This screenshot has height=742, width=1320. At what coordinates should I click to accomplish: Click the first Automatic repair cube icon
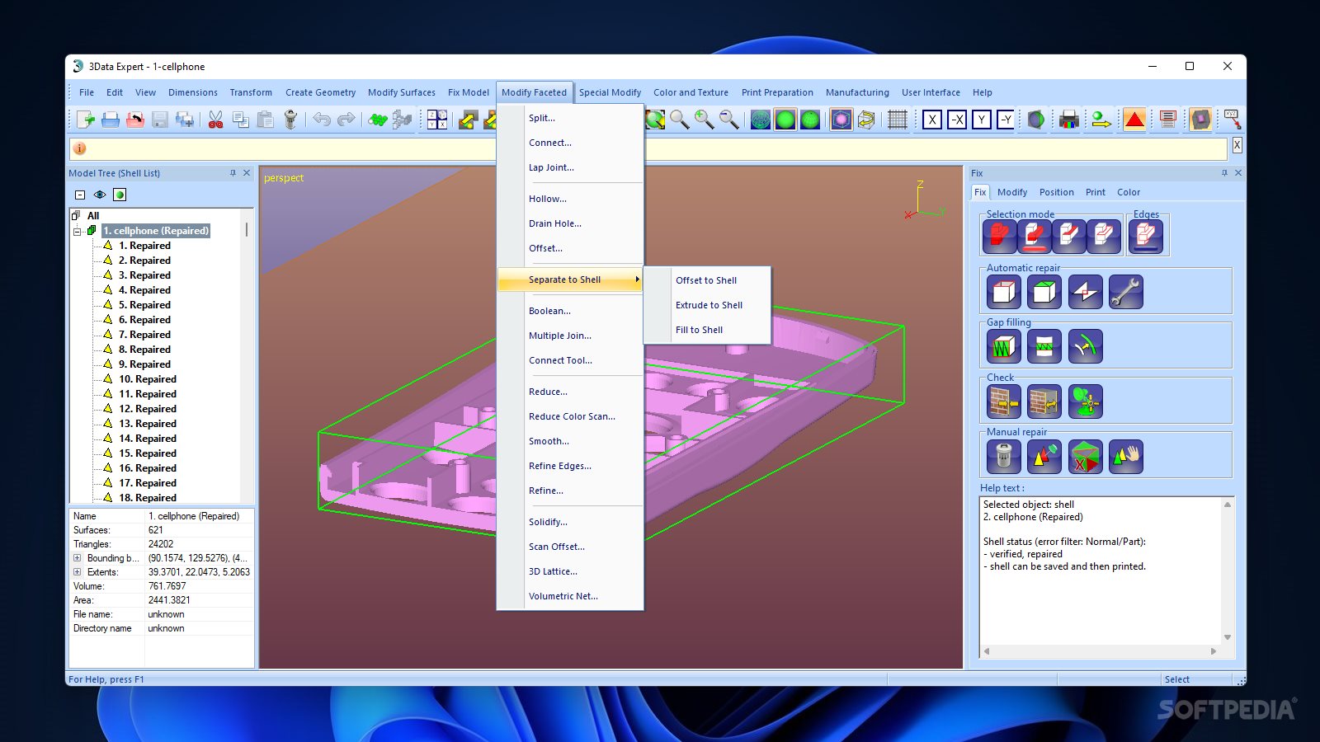(1003, 292)
